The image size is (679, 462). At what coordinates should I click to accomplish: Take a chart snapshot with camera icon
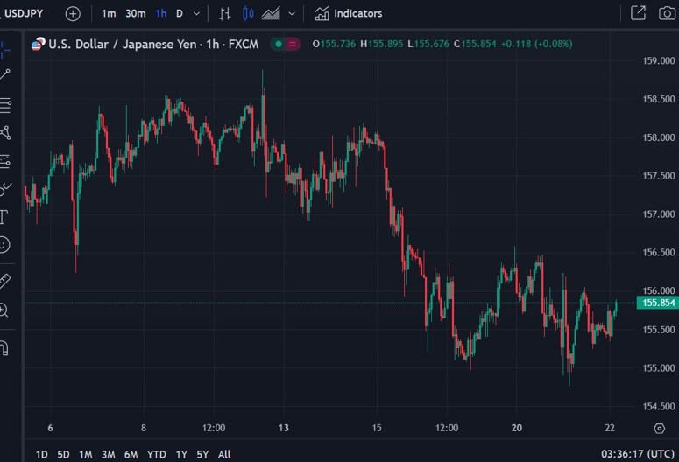[668, 13]
